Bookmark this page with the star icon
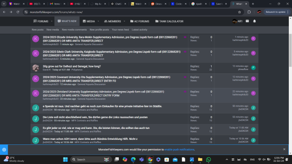 tap(240, 12)
